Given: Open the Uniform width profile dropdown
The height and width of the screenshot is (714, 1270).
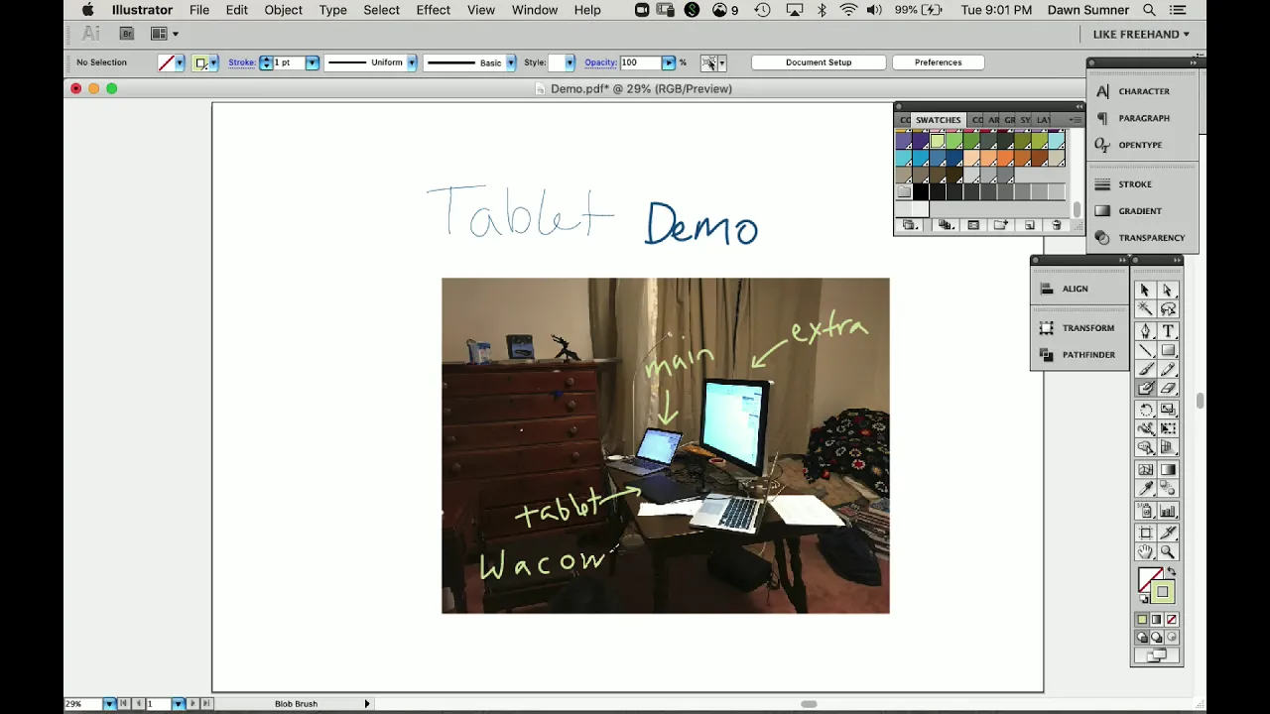Looking at the screenshot, I should [411, 62].
